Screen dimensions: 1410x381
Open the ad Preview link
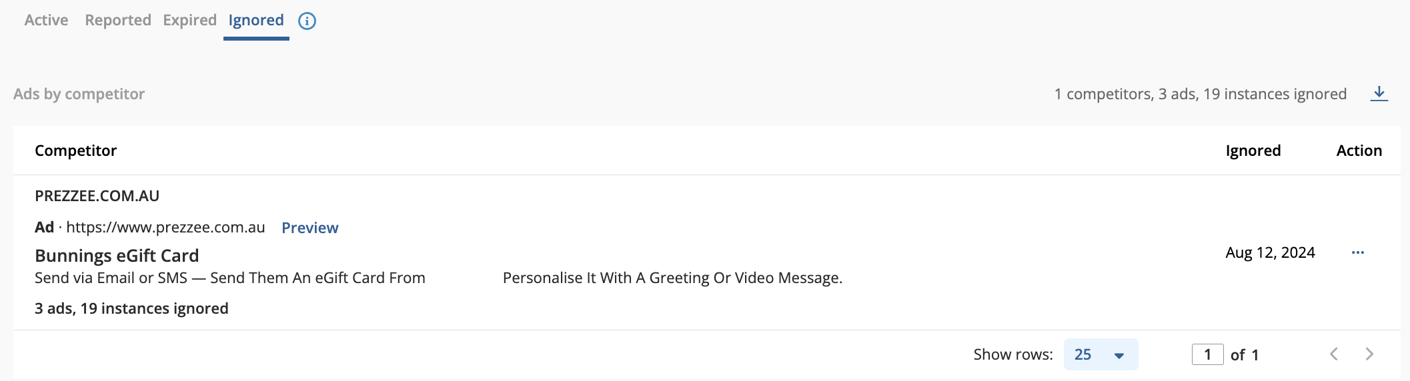310,228
